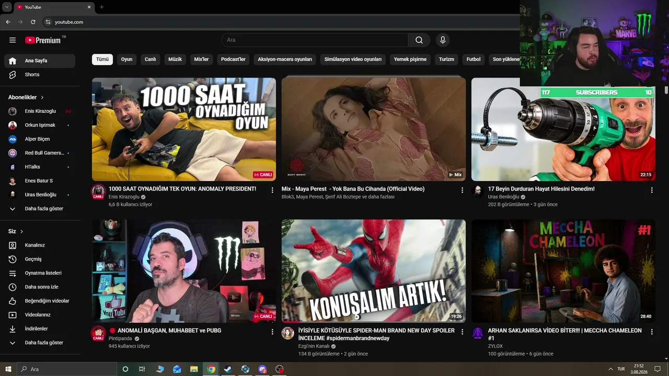
Task: Select the Müzik filter chip
Action: coord(175,60)
